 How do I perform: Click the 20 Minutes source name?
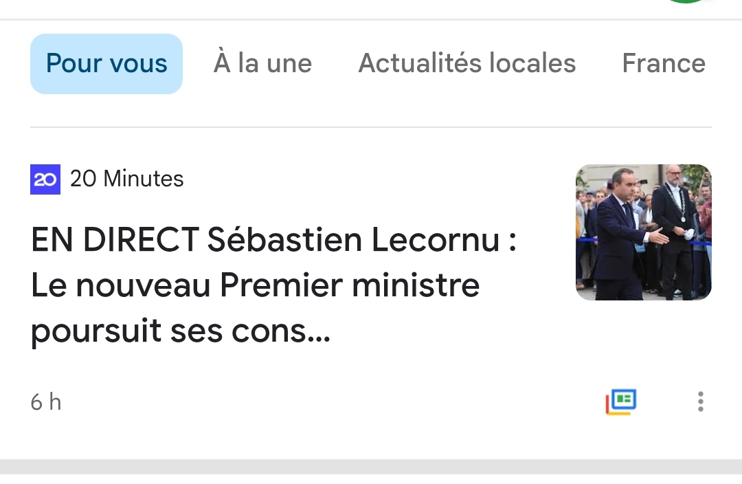(126, 179)
